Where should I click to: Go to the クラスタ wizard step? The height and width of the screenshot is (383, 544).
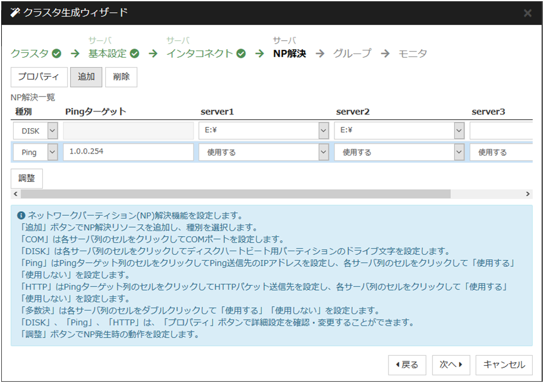point(30,53)
